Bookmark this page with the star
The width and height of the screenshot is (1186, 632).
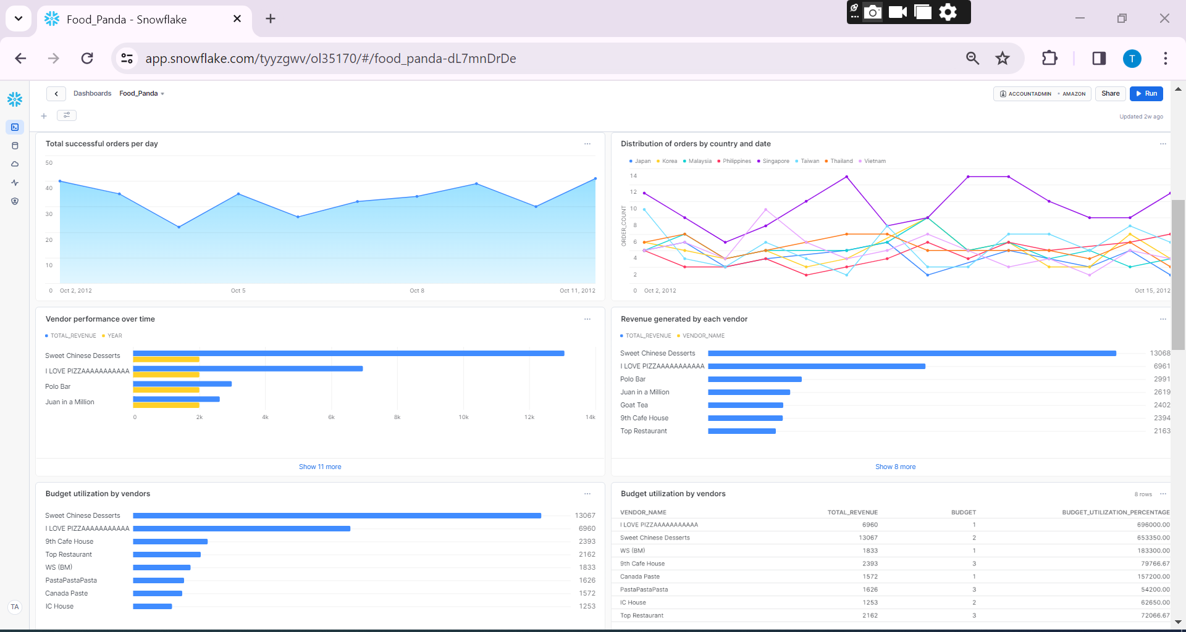1003,58
